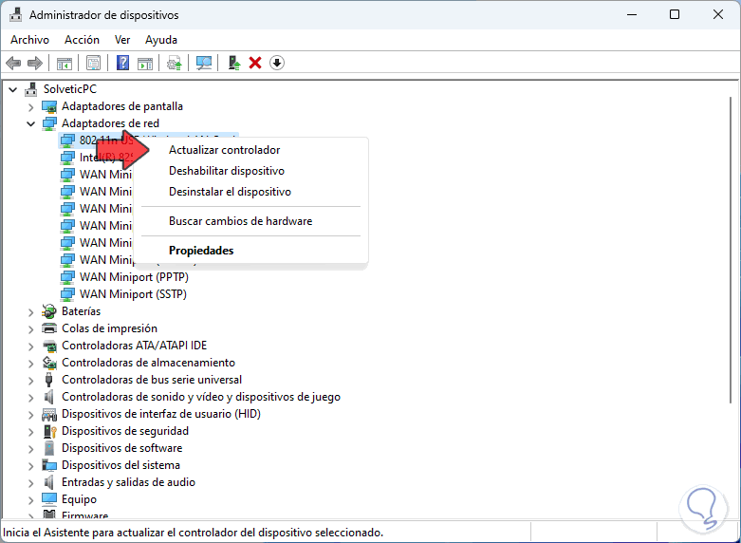Click the Adaptadores de pantalla category icon
741x543 pixels.
point(49,106)
